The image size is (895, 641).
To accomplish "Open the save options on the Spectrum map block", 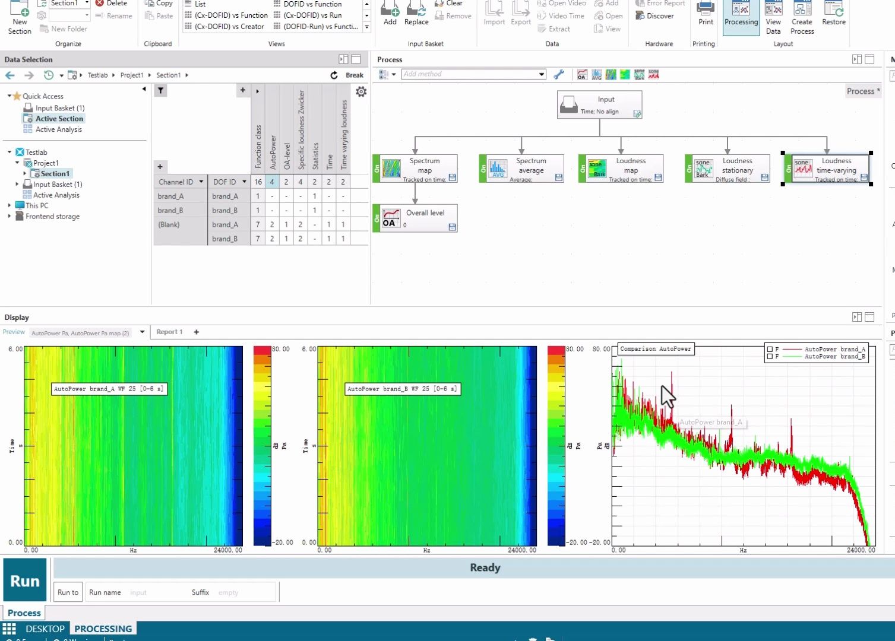I will pos(452,177).
